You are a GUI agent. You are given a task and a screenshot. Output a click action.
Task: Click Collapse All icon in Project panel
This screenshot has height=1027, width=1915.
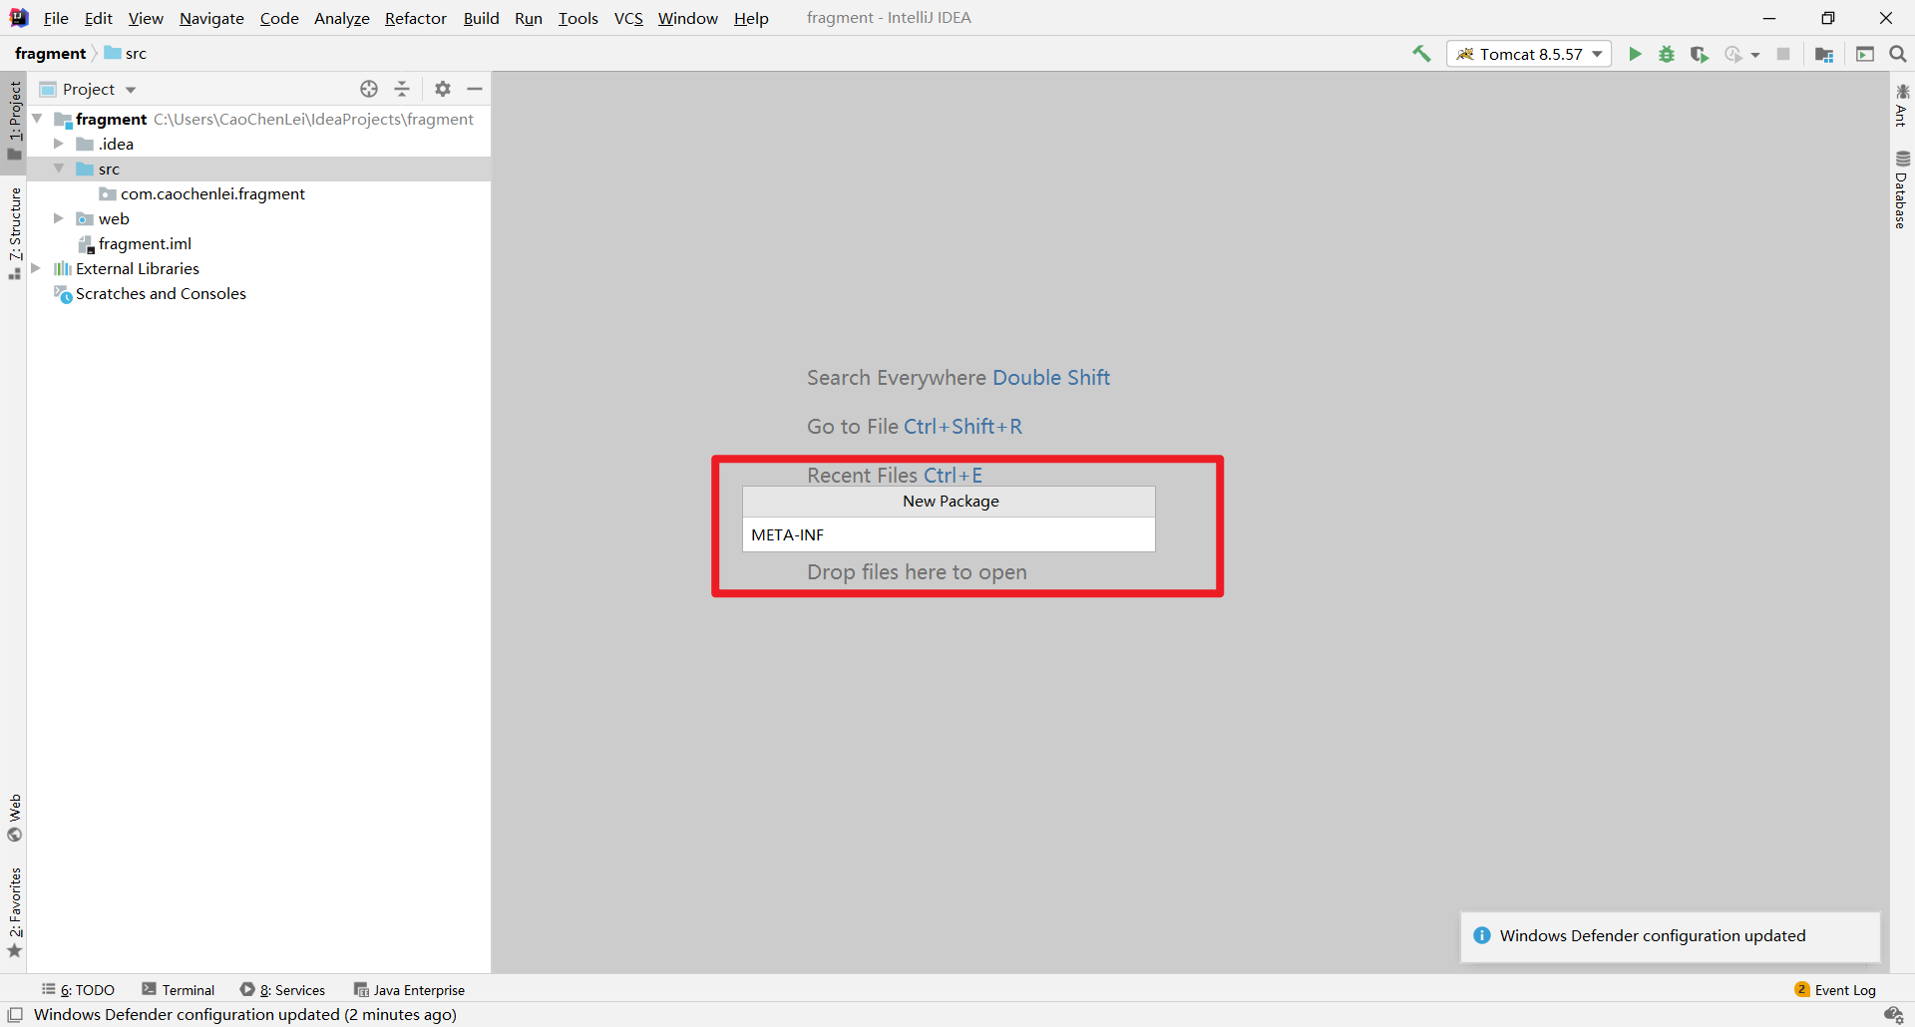402,89
